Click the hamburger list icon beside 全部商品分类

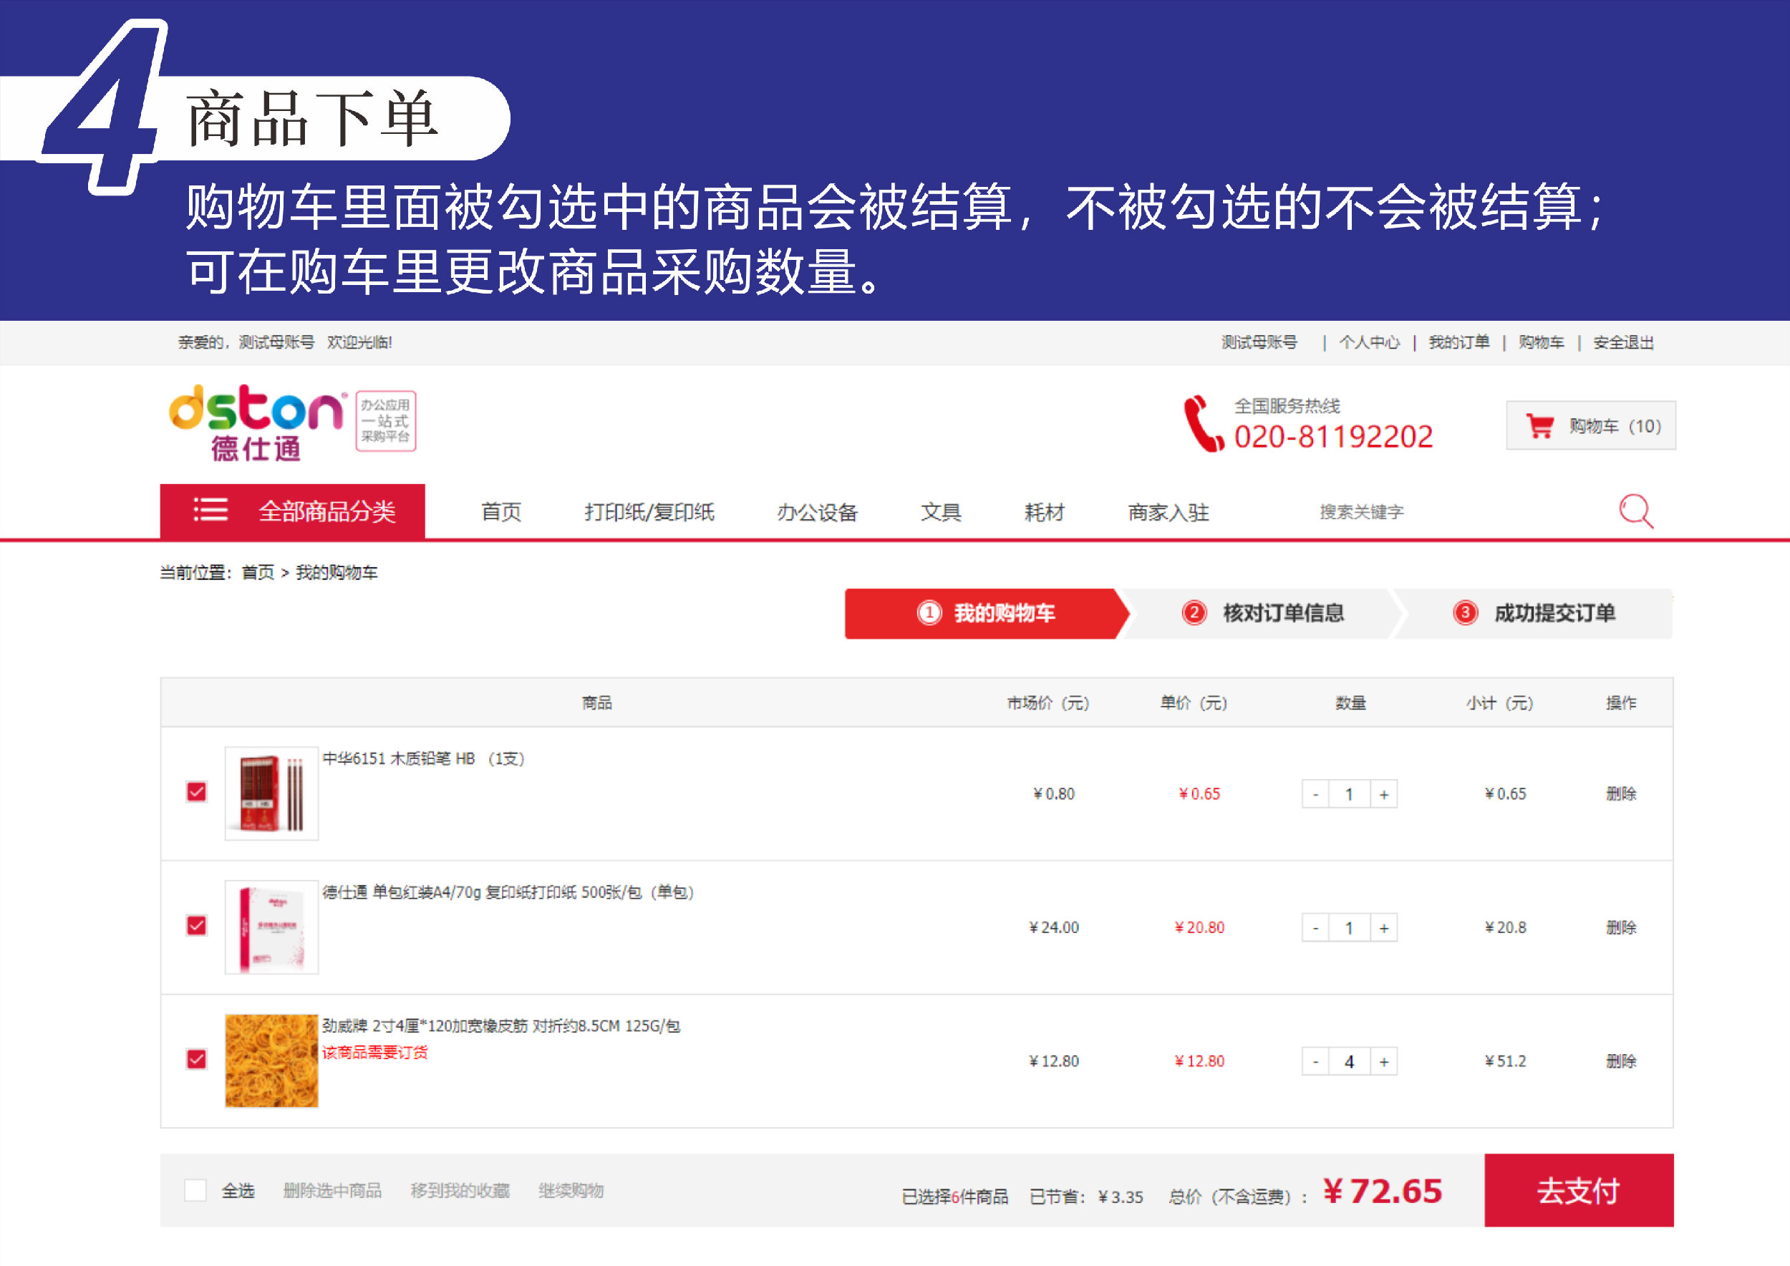(x=211, y=510)
